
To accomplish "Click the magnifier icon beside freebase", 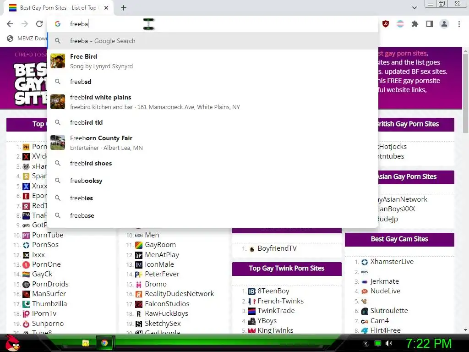I will point(58,215).
